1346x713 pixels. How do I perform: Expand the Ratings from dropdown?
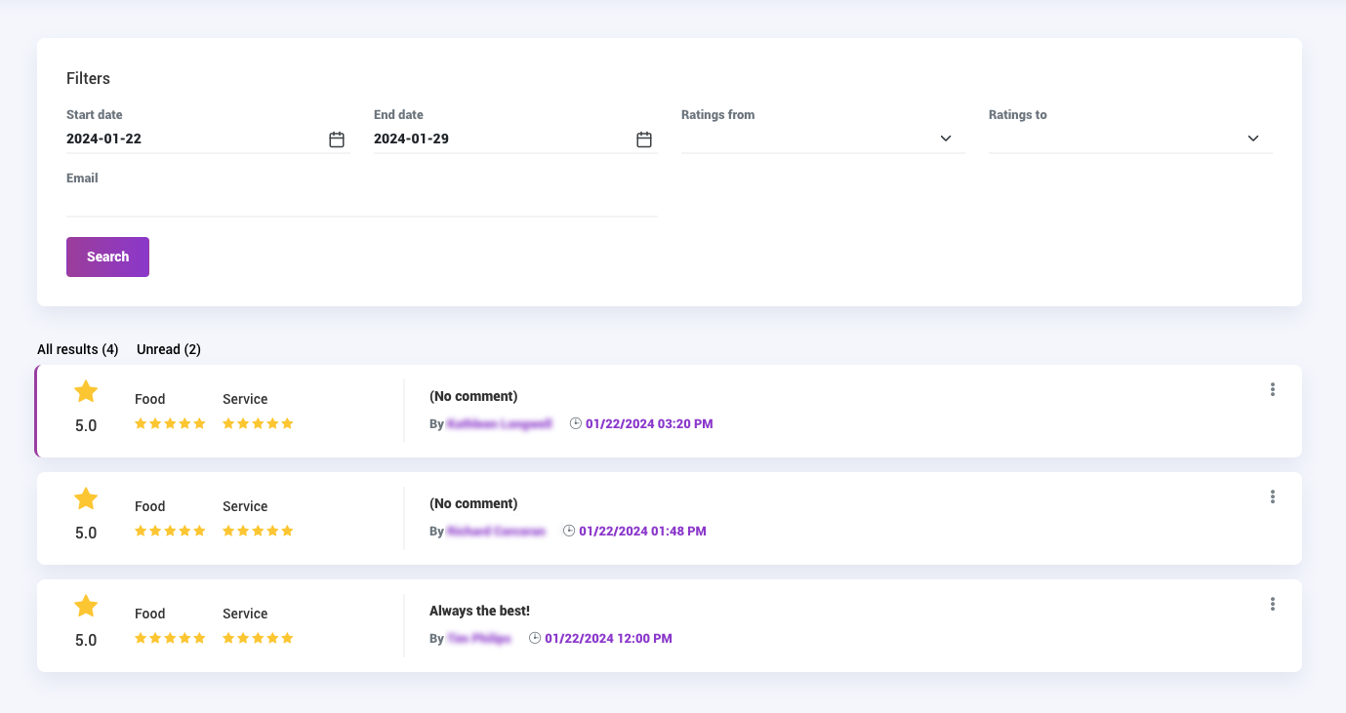pos(823,139)
